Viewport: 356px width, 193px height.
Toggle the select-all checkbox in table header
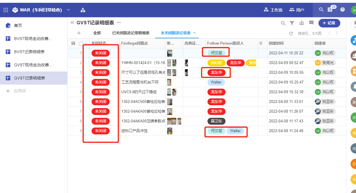point(81,43)
